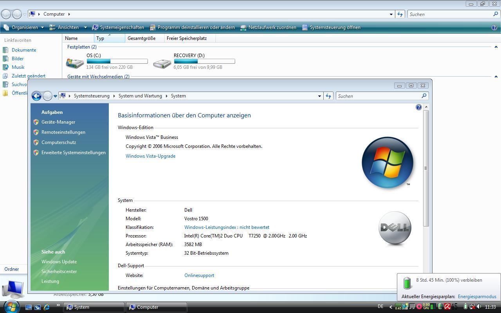Open the address history dropdown in System window

319,96
